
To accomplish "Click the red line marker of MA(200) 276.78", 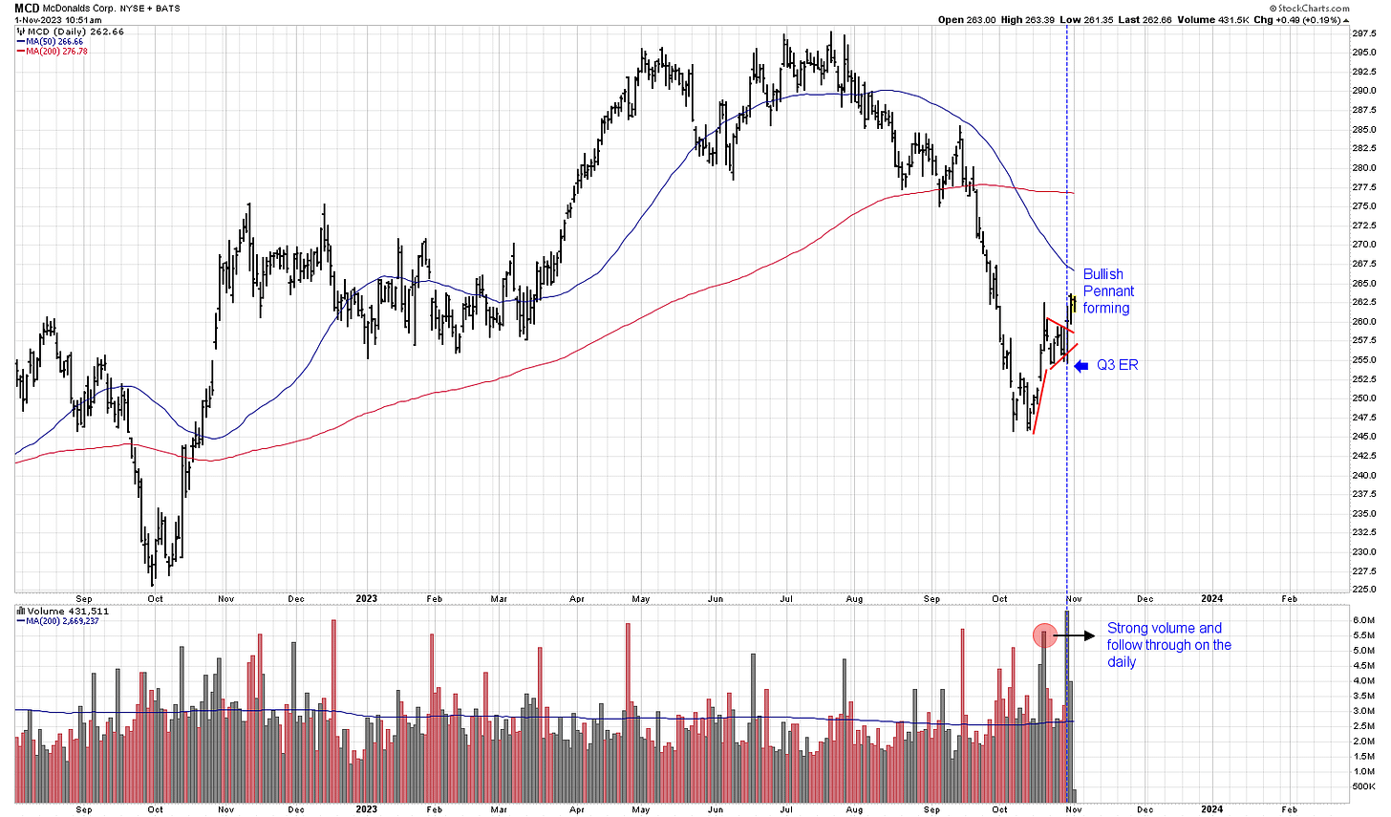I will pos(20,52).
